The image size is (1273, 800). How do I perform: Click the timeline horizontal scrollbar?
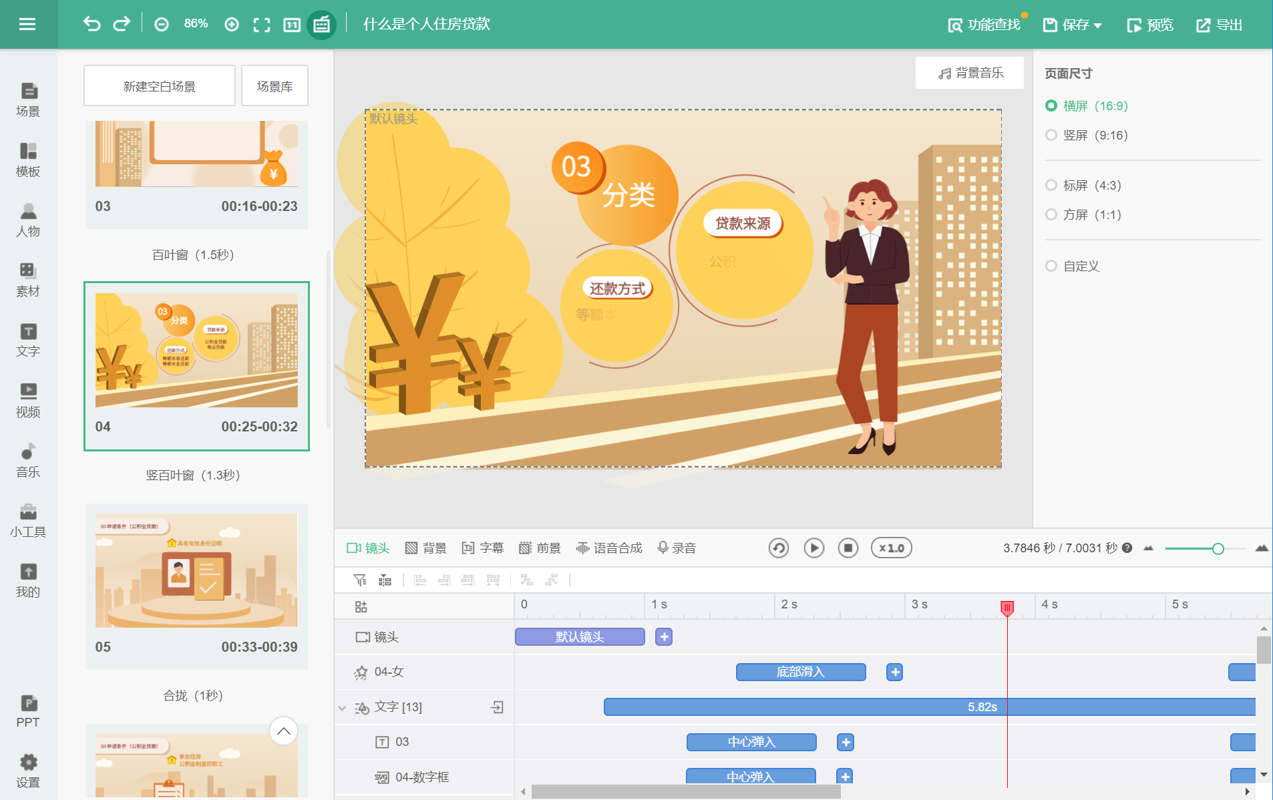[686, 791]
